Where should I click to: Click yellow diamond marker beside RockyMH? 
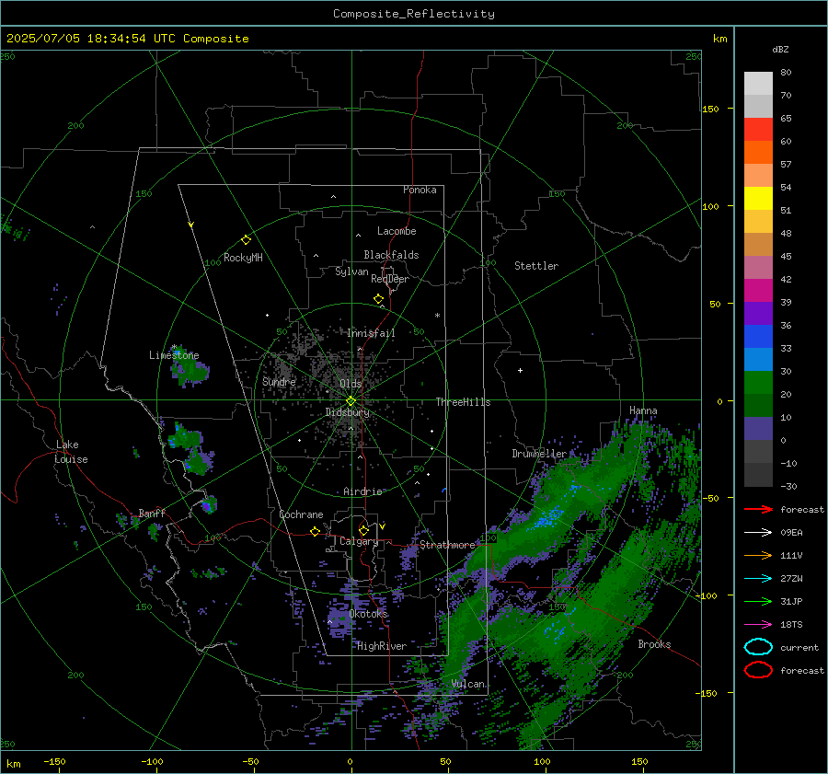pos(246,240)
